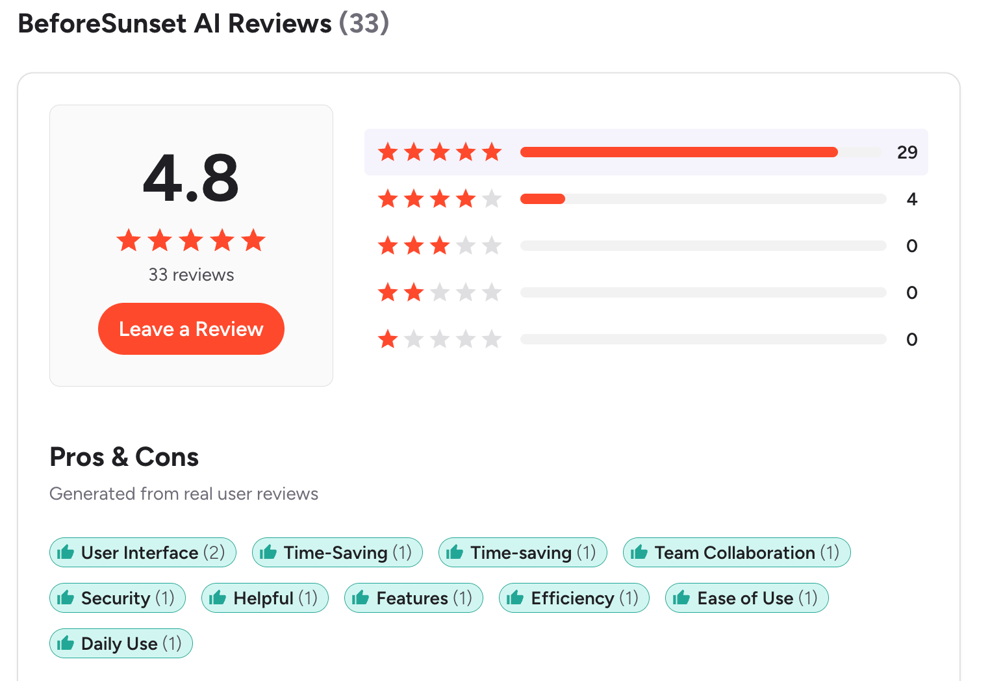Click the five-star red progress bar
Image resolution: width=990 pixels, height=681 pixels.
[x=679, y=152]
